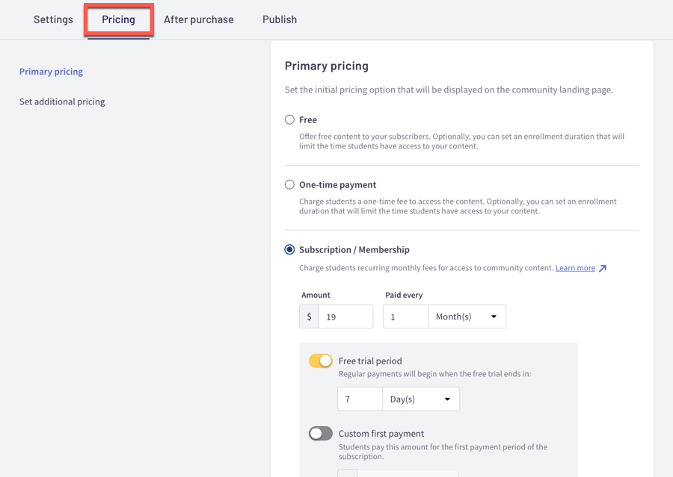The height and width of the screenshot is (477, 673).
Task: Jump to Set additional pricing section
Action: 62,102
